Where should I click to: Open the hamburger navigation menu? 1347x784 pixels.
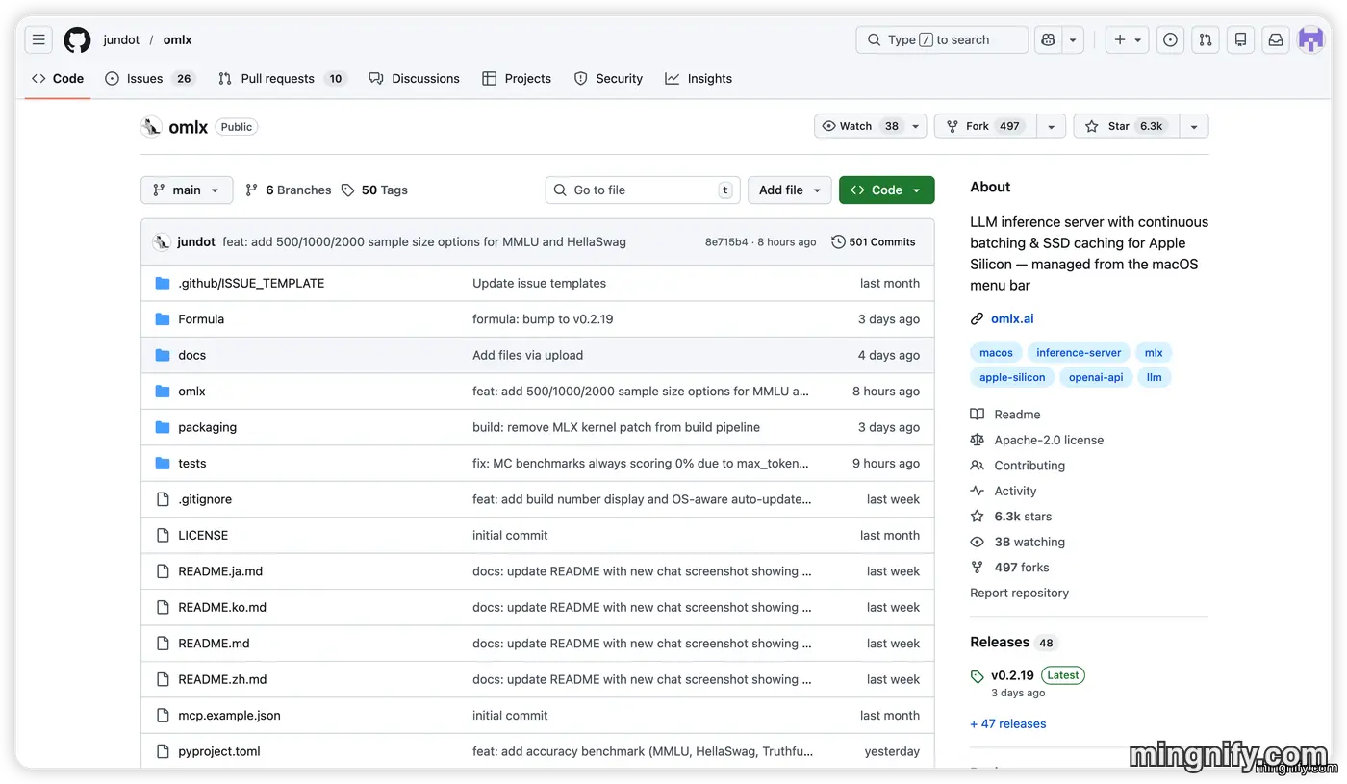click(38, 39)
